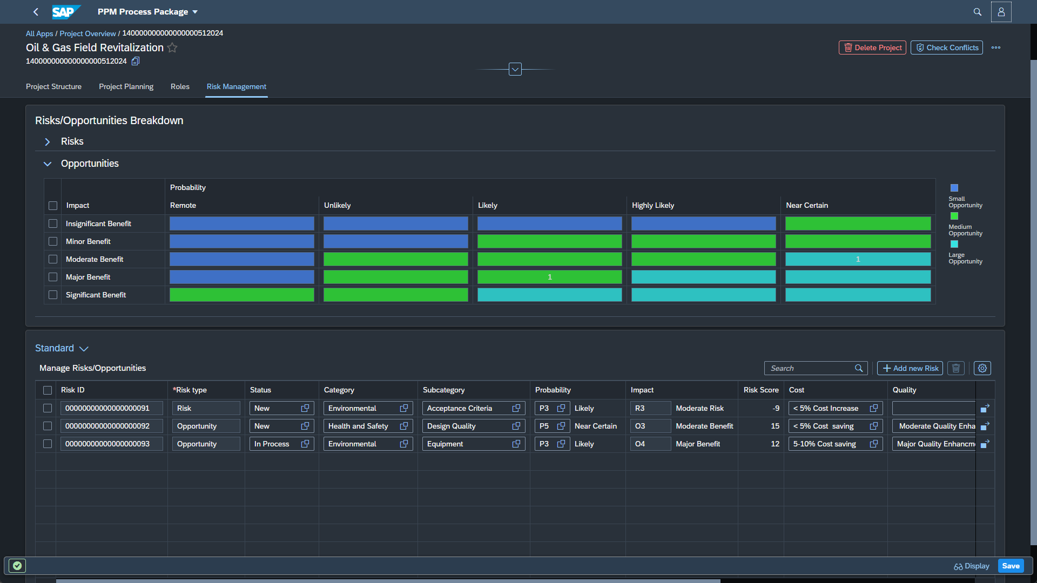Image resolution: width=1037 pixels, height=583 pixels.
Task: Toggle select-all checkbox in Risk ID header
Action: (48, 390)
